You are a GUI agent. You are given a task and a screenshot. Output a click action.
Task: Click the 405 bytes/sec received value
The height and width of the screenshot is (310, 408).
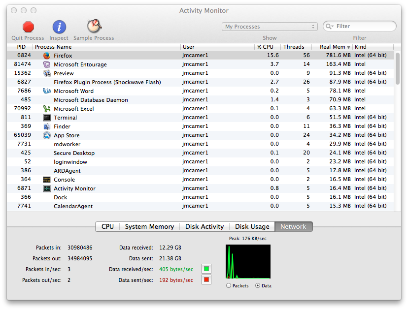[176, 269]
